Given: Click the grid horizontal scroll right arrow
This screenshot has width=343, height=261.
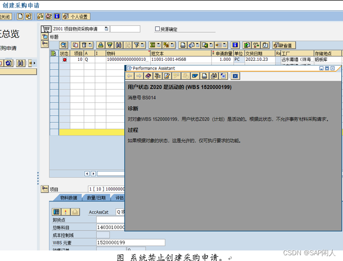Looking at the screenshot, I should click(93, 174).
